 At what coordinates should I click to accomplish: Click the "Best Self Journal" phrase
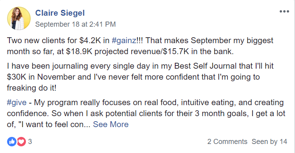[x=205, y=66]
